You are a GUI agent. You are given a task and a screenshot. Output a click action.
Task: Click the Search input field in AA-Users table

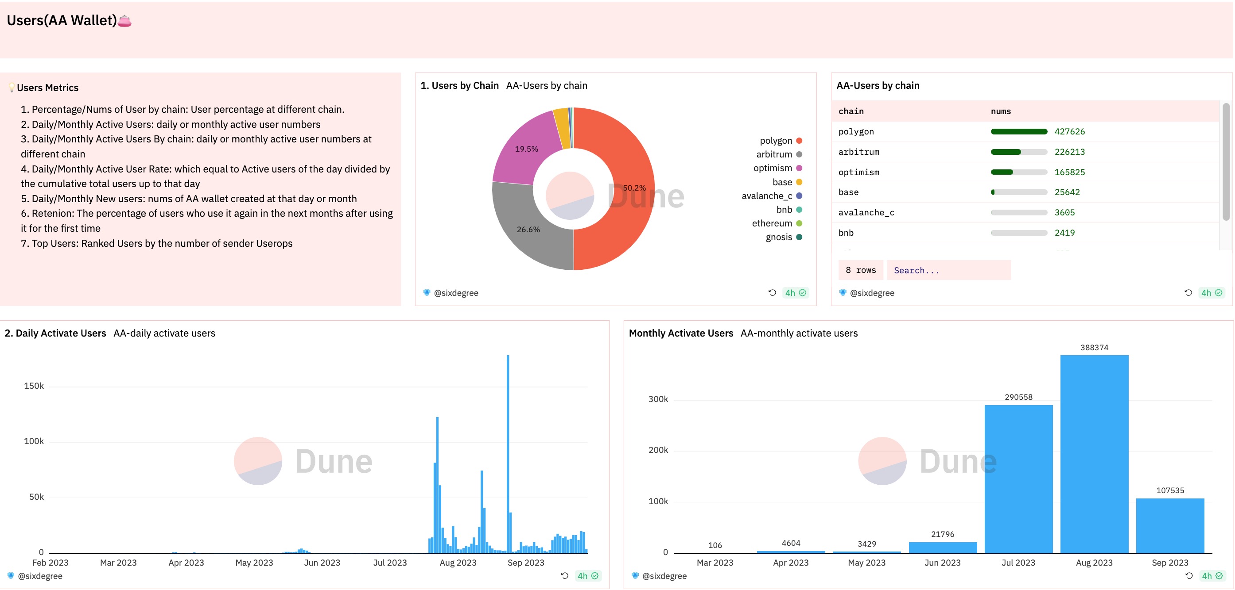[x=948, y=270]
